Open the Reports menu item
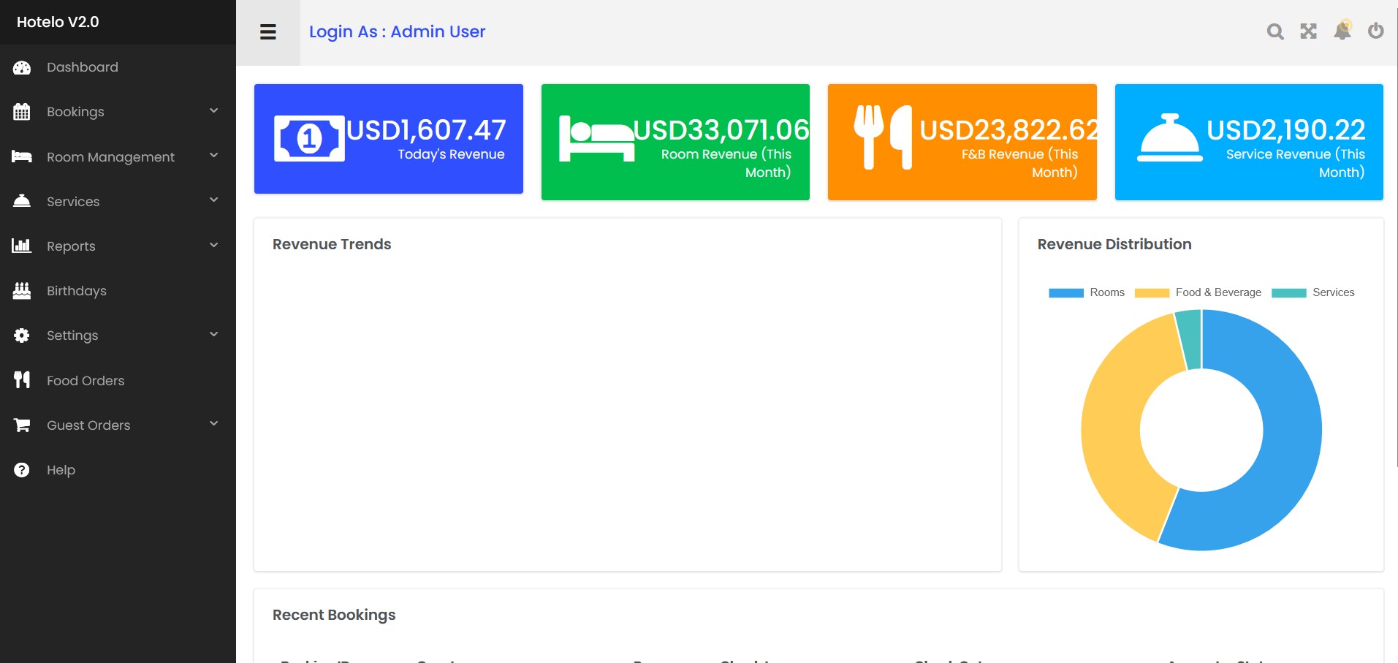This screenshot has width=1398, height=663. 118,246
